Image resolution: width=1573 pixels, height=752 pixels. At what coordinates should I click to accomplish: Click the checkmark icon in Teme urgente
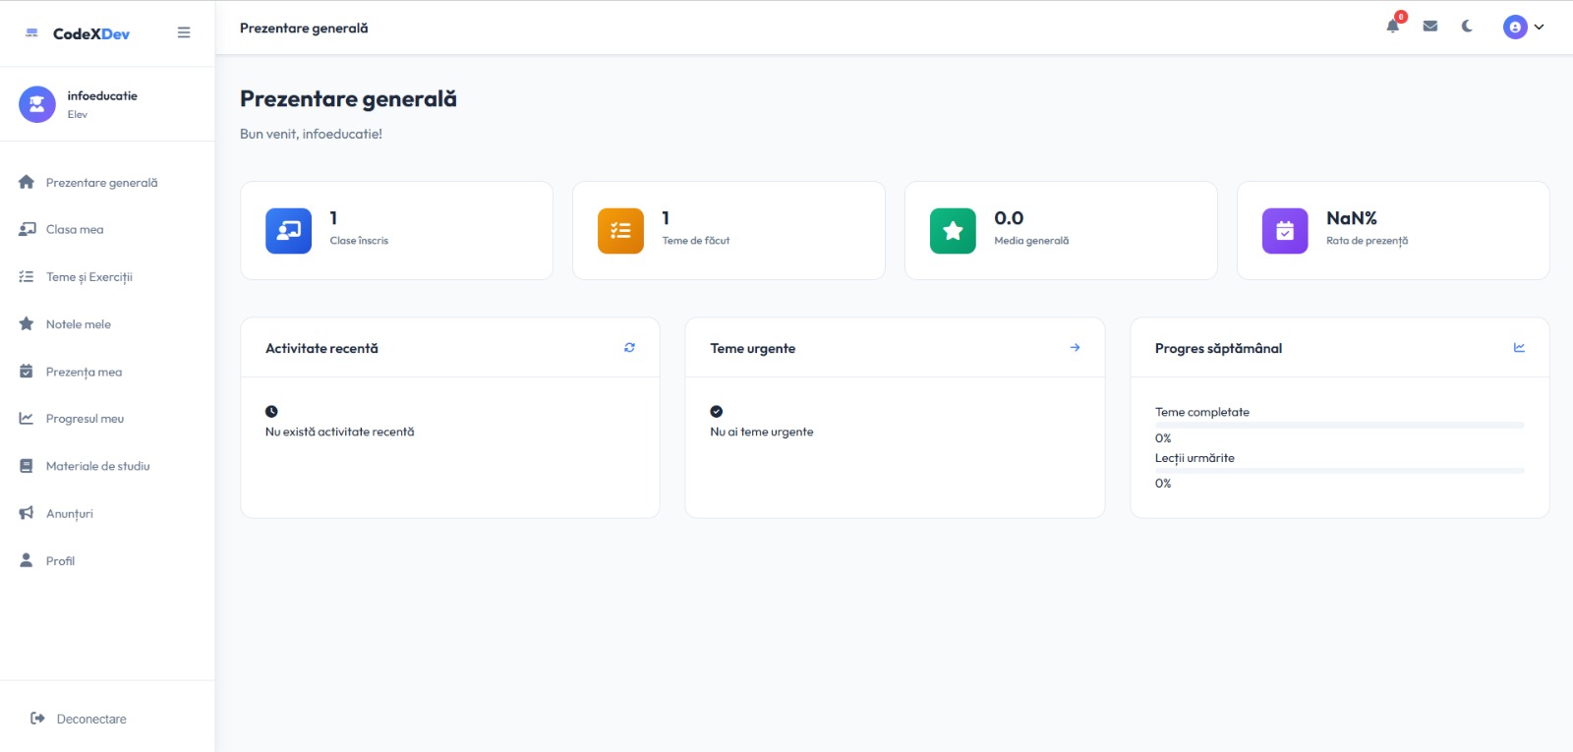click(717, 412)
